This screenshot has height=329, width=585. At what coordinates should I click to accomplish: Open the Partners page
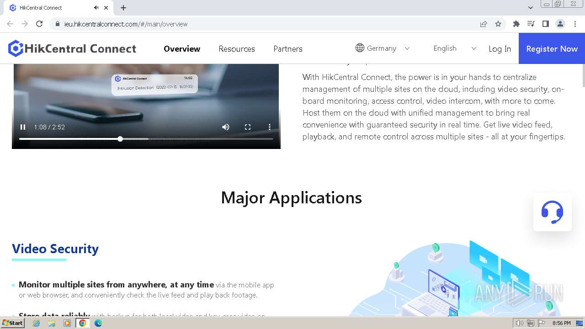coord(288,49)
